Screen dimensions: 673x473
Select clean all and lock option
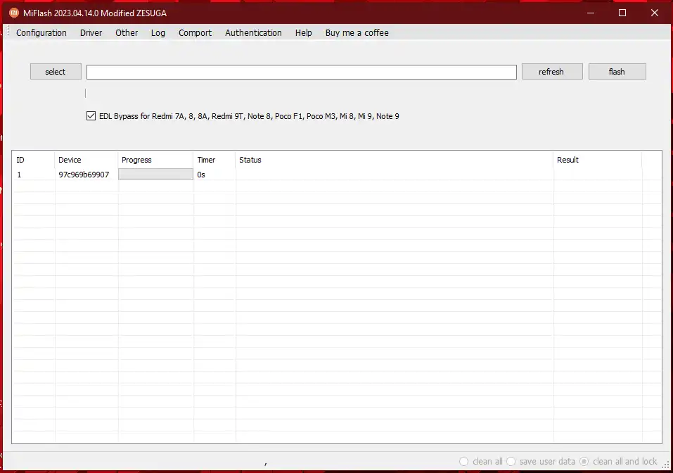[584, 462]
